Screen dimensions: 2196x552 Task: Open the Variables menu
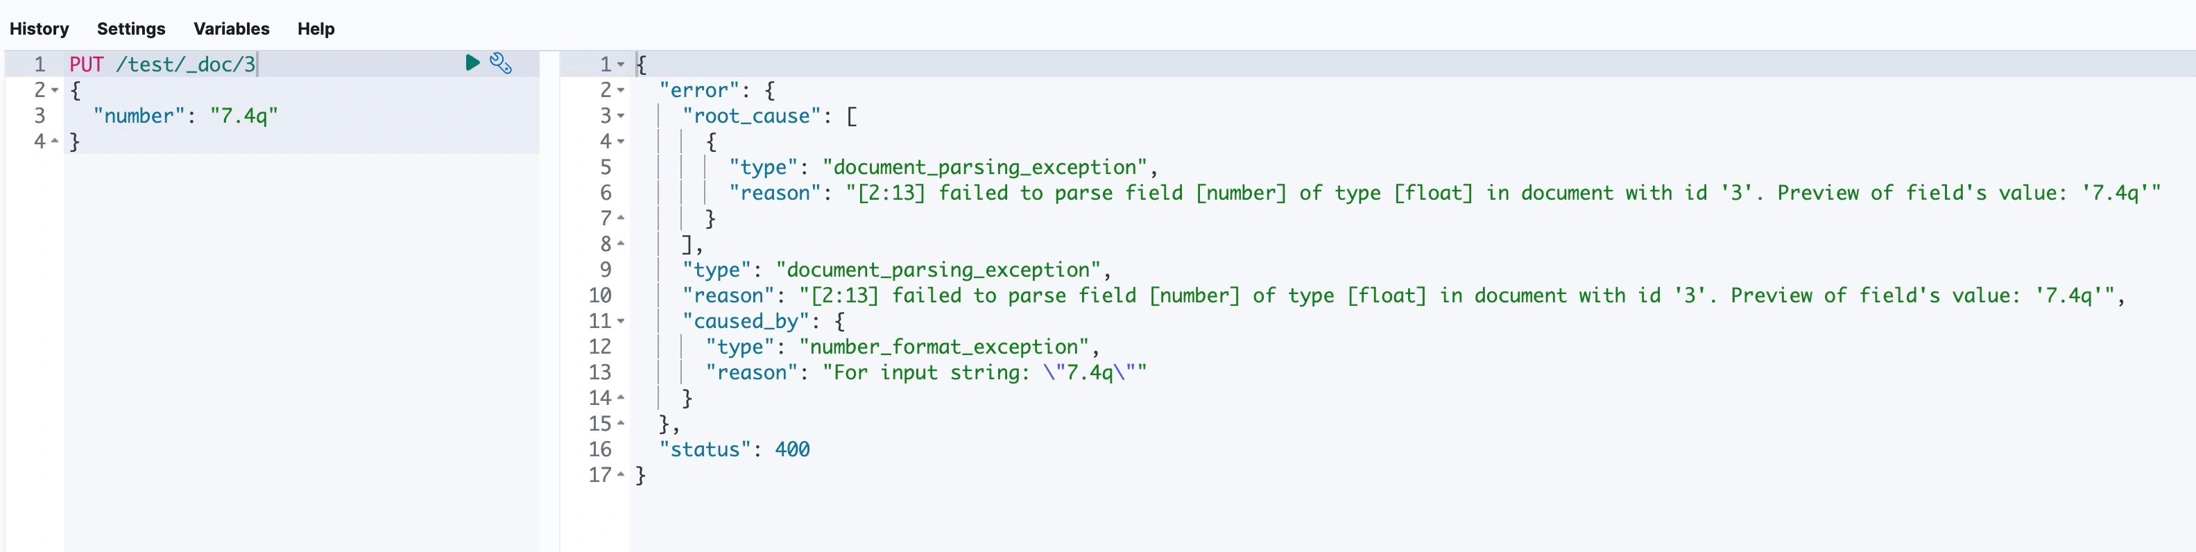(x=231, y=29)
